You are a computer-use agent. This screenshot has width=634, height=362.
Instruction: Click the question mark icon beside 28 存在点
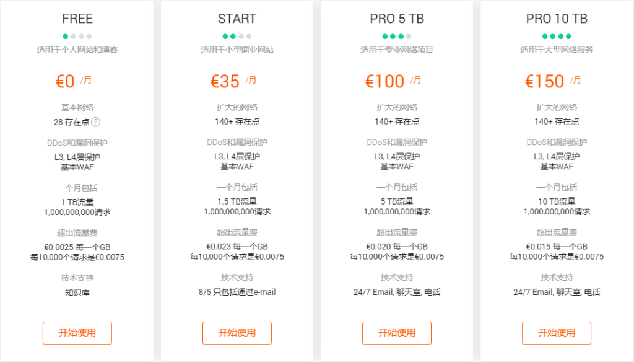click(x=96, y=121)
